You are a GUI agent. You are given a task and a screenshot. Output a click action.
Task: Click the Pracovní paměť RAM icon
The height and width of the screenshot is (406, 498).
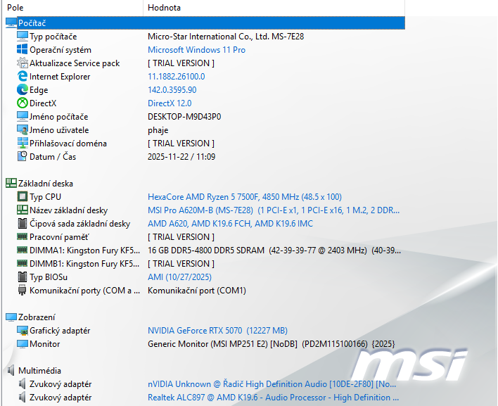click(23, 236)
